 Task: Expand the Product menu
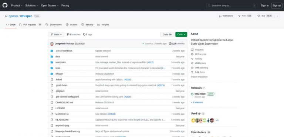(x=17, y=6)
